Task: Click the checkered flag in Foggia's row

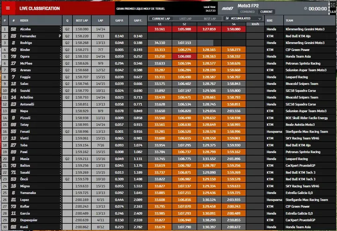Action: point(61,77)
